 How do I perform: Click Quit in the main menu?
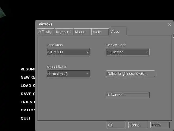(26, 118)
